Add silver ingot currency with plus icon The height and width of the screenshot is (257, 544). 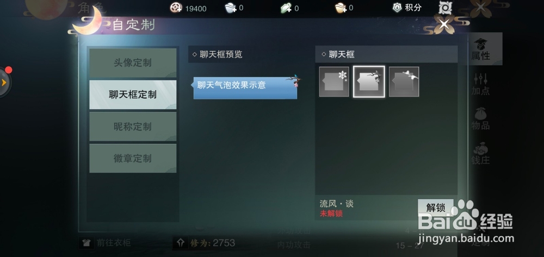pos(230,8)
